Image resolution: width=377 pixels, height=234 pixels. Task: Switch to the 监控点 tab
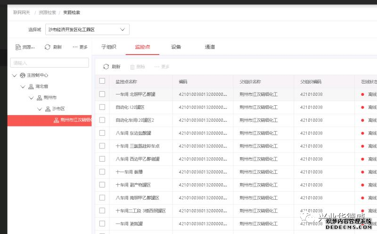point(142,47)
